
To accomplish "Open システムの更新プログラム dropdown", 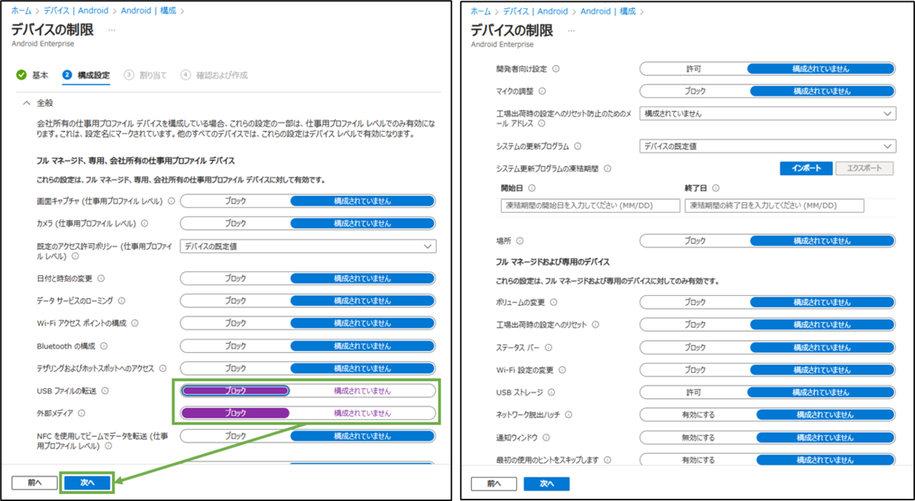I will click(x=767, y=146).
